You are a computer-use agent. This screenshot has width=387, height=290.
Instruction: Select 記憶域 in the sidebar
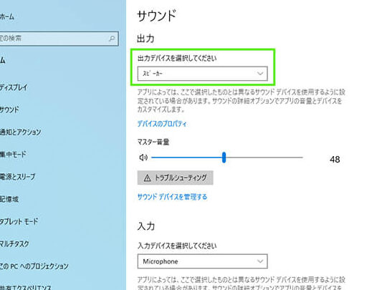pos(9,199)
